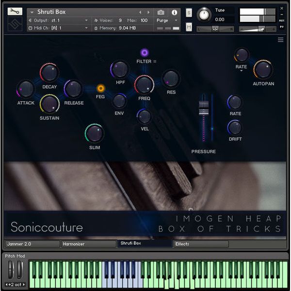This screenshot has height=291, width=291.
Task: Switch to the Effects tab
Action: [x=201, y=244]
